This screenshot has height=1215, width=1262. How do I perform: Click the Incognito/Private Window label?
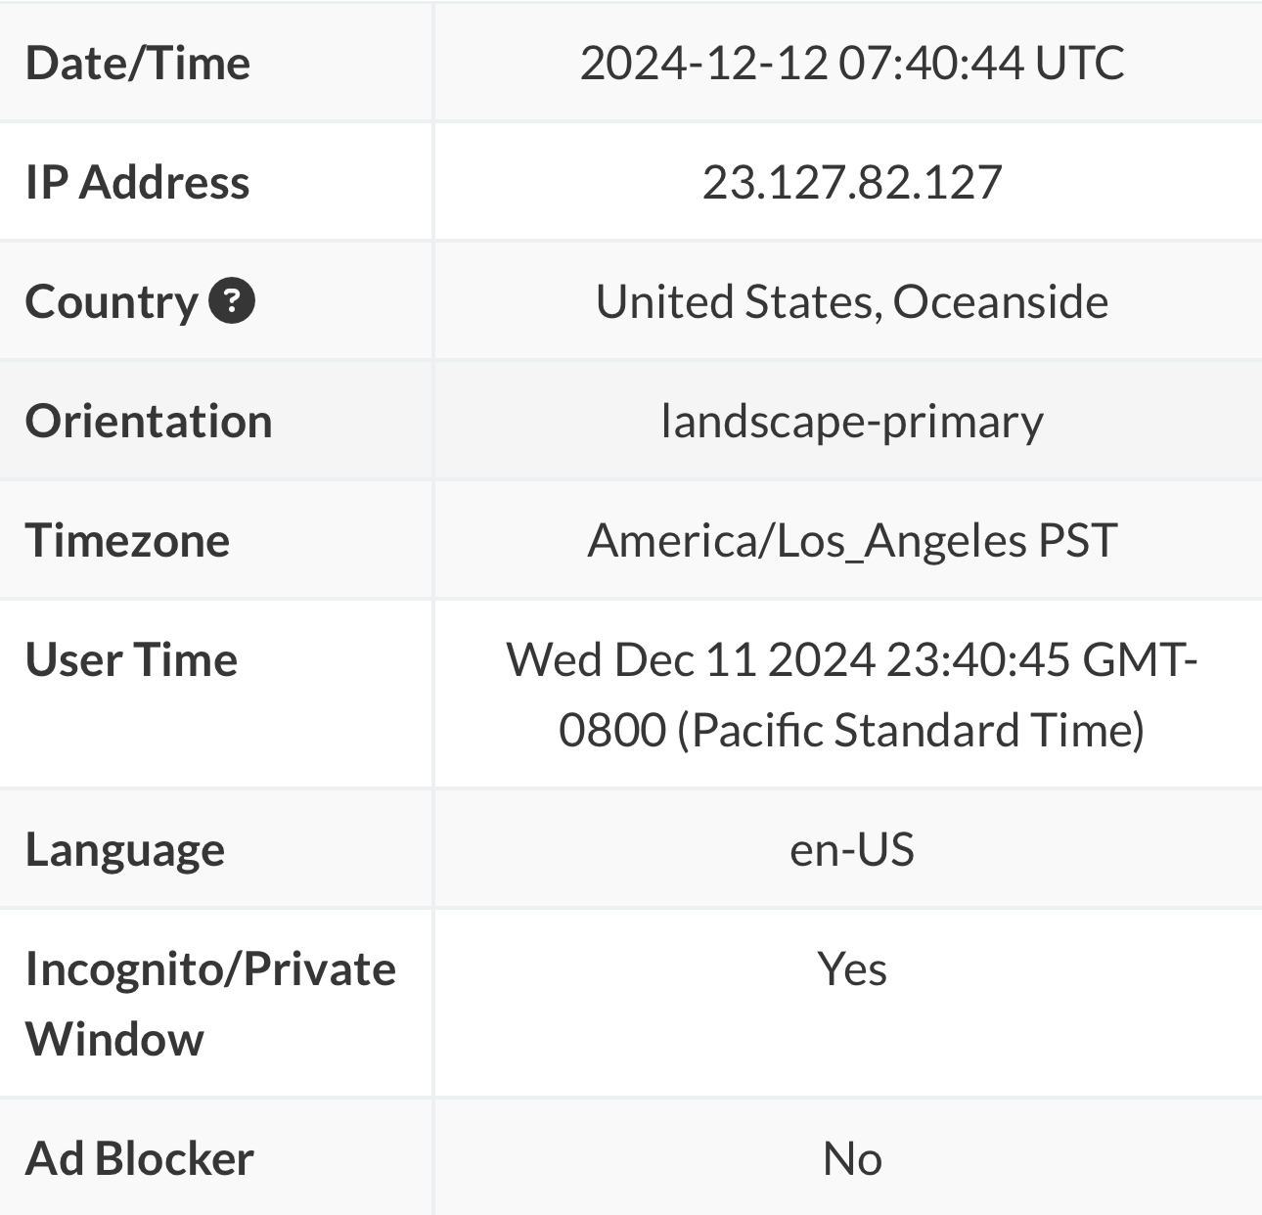pyautogui.click(x=210, y=1003)
